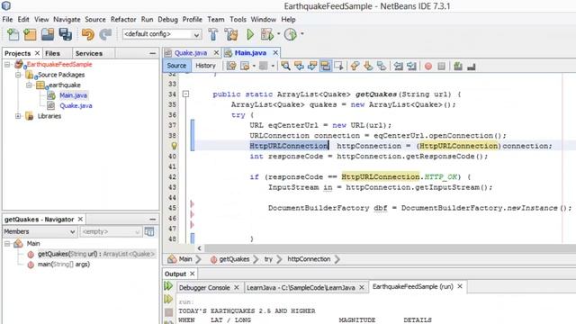The width and height of the screenshot is (576, 324).
Task: Click the Find Selection magnifier icon
Action: pos(285,66)
